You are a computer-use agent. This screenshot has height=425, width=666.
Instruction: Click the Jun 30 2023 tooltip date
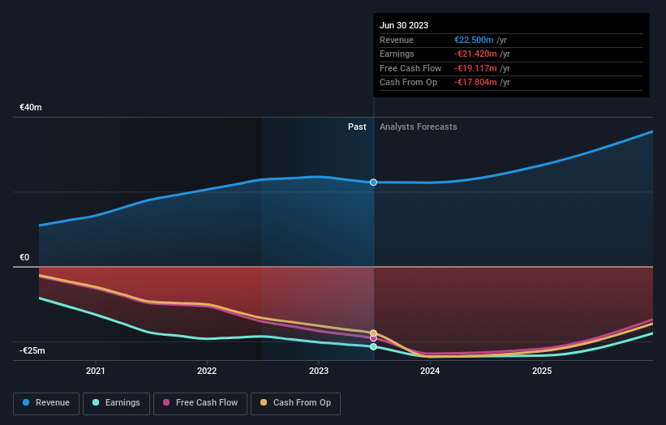pos(404,25)
